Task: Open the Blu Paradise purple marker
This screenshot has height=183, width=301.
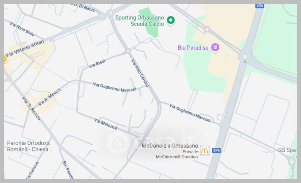Action: click(215, 48)
